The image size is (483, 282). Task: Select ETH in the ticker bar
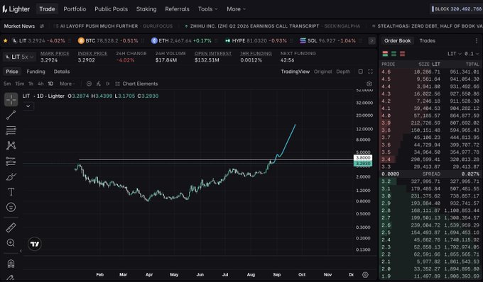[x=181, y=40]
